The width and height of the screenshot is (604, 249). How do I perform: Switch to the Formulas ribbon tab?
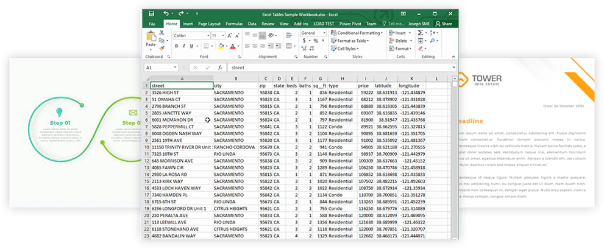point(234,24)
